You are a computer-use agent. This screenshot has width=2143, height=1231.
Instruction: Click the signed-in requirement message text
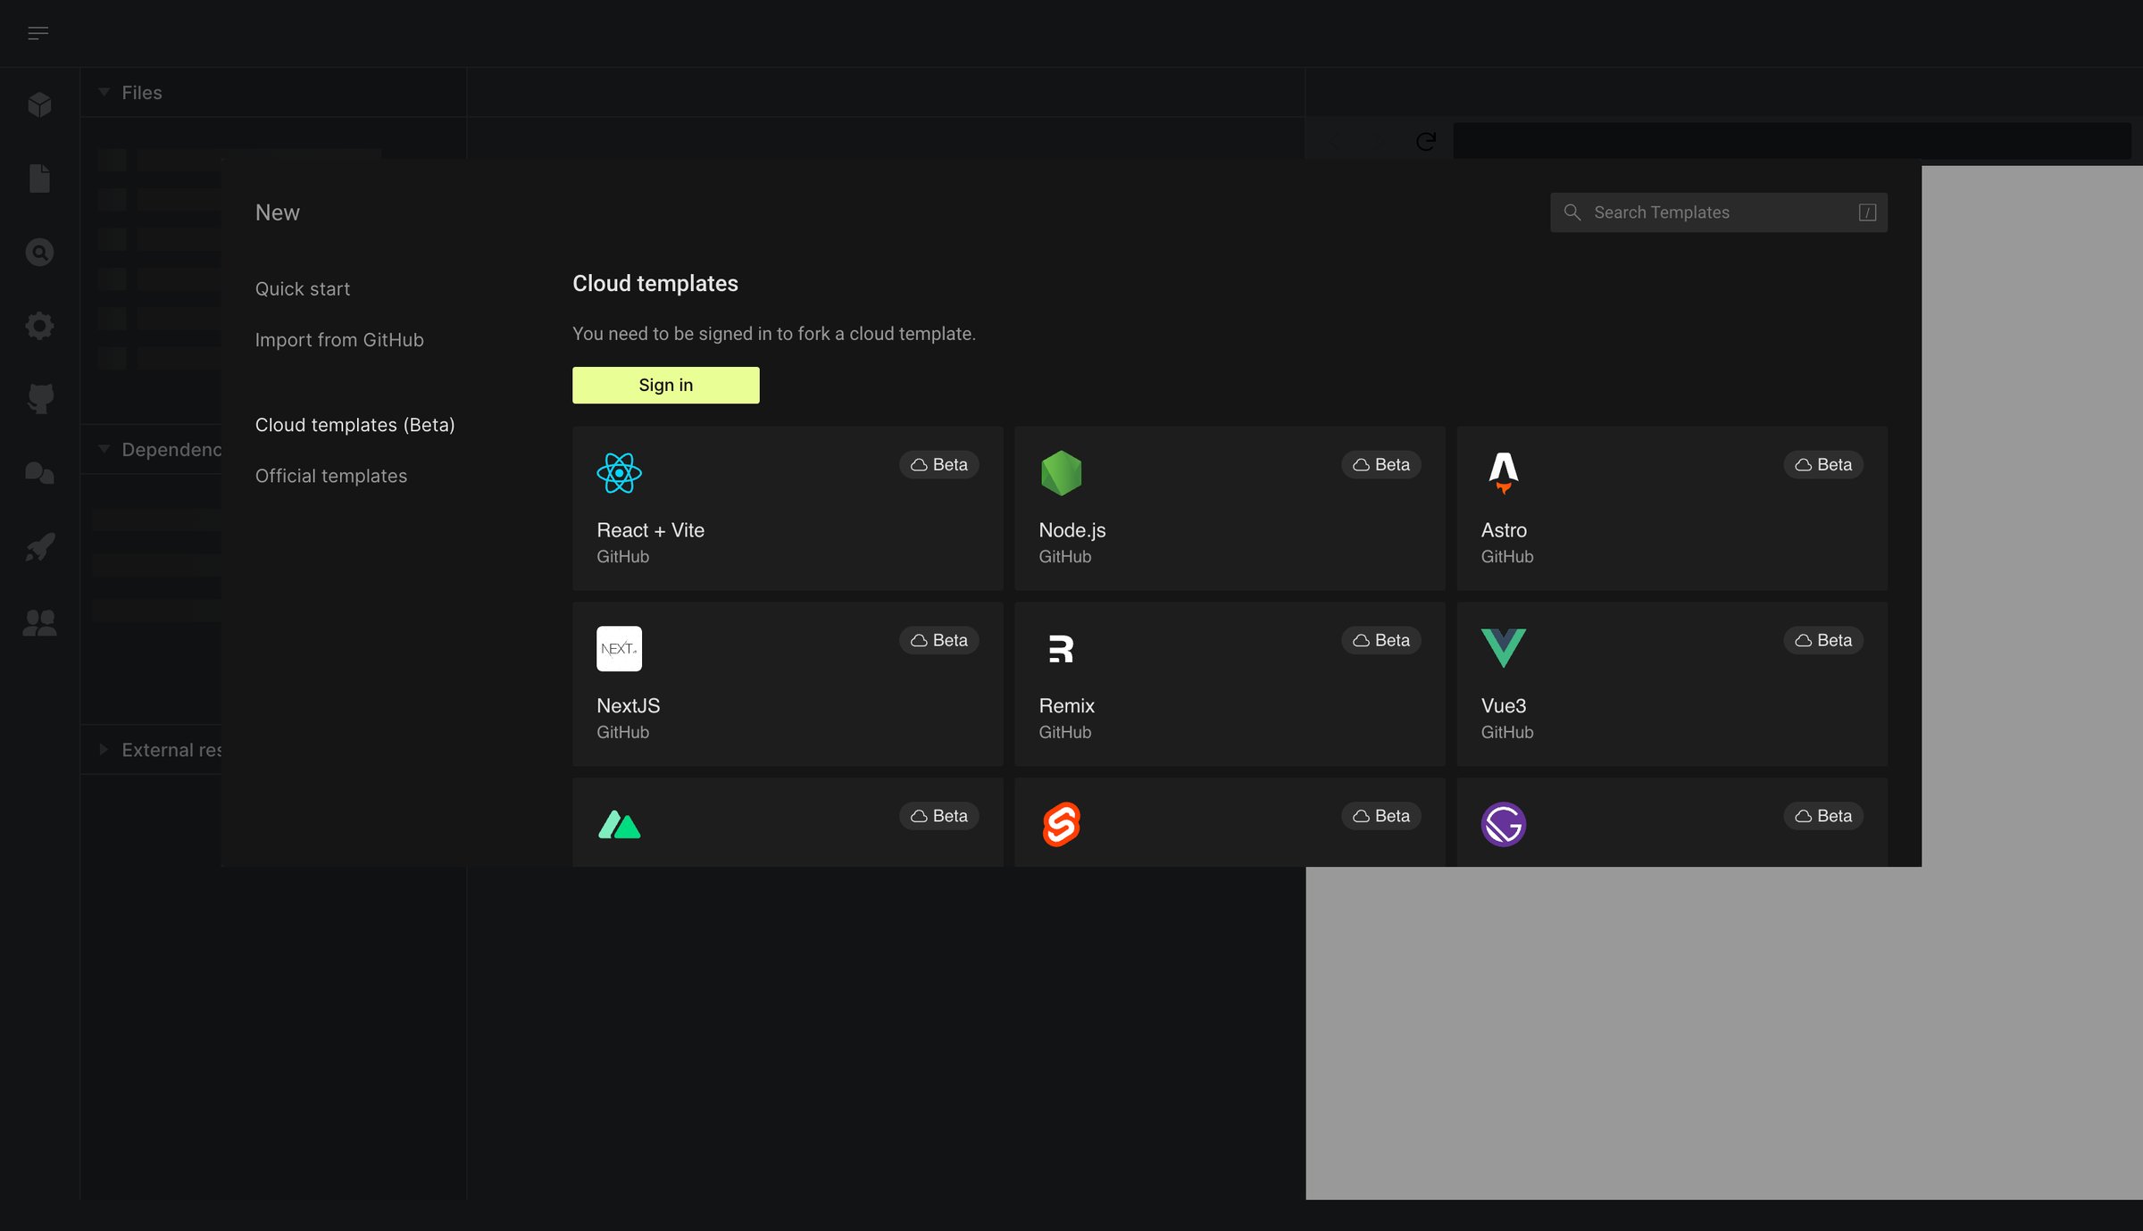point(774,334)
